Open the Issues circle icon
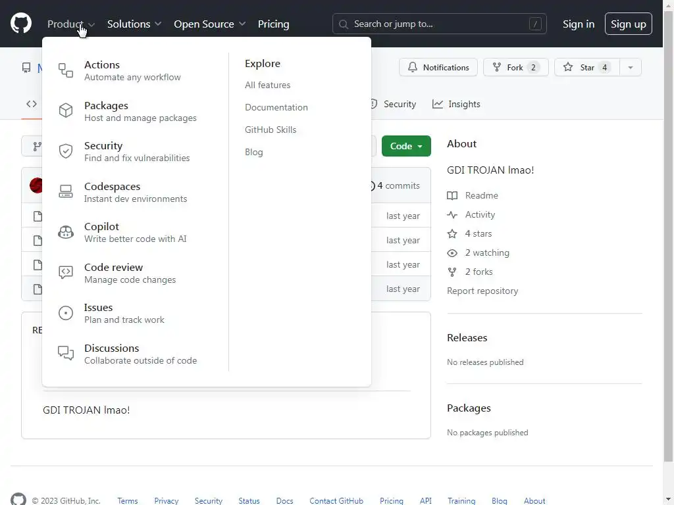The width and height of the screenshot is (674, 505). 65,313
